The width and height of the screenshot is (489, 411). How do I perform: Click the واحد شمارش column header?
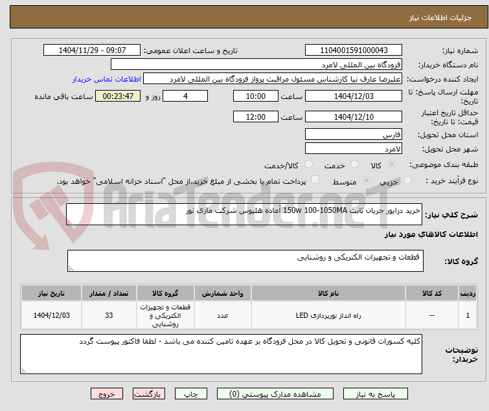(222, 293)
